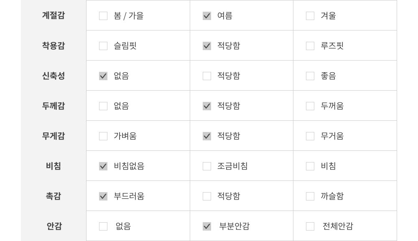The image size is (418, 241).
Task: Check 없음 in the 두께감 row
Action: (x=103, y=106)
